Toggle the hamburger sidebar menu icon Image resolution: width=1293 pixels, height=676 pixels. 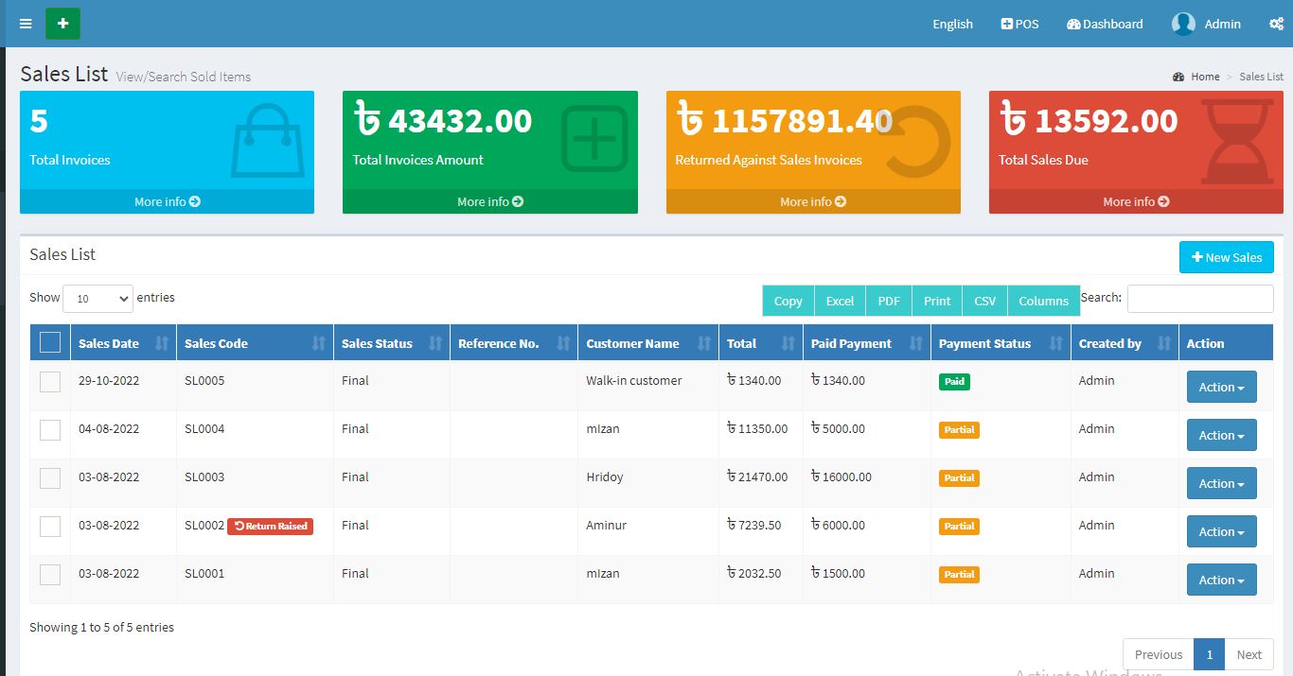pos(26,24)
